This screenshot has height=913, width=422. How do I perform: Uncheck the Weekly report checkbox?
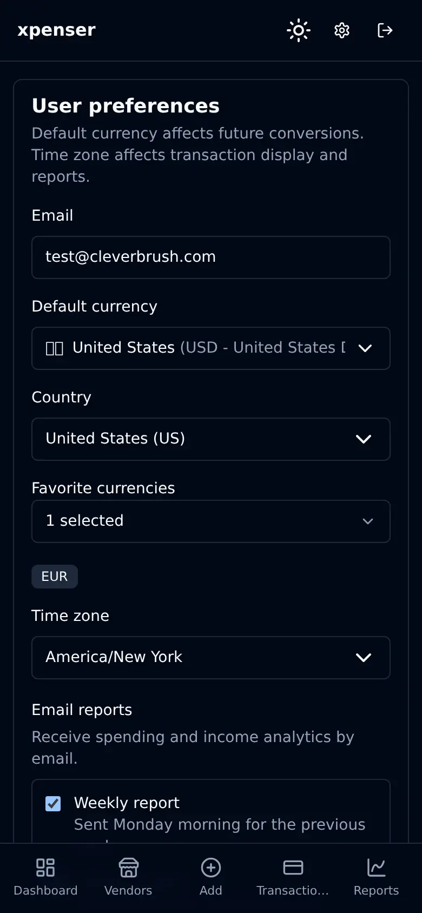pos(53,803)
